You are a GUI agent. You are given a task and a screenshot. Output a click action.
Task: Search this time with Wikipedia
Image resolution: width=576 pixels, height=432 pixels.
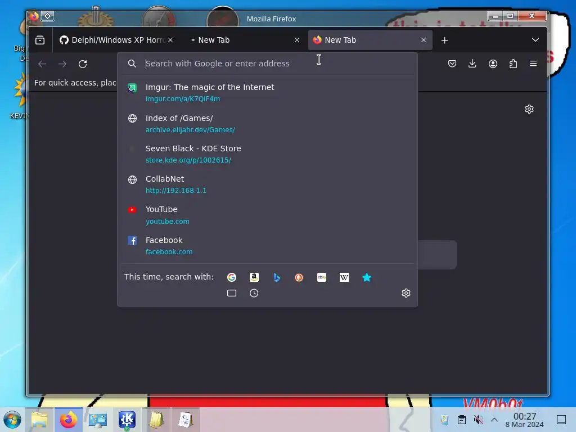tap(344, 277)
